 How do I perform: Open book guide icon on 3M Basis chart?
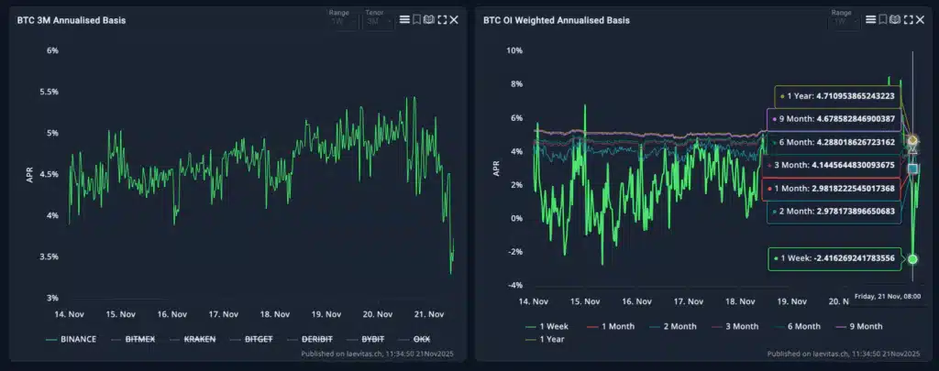[429, 19]
